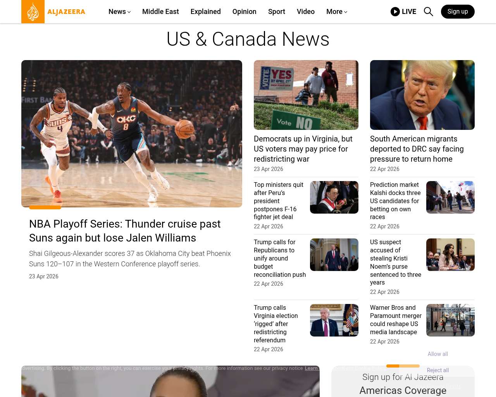The width and height of the screenshot is (496, 397).
Task: Open the NBA Playoff Series Thunder headline
Action: pyautogui.click(x=125, y=231)
